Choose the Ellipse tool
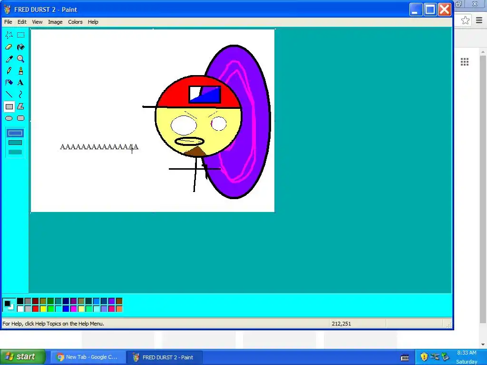The height and width of the screenshot is (365, 487). (9, 118)
